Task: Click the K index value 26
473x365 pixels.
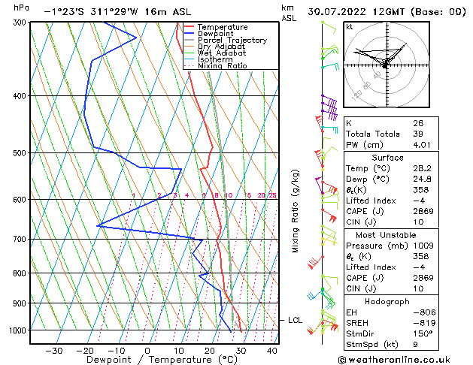Action: click(x=418, y=123)
